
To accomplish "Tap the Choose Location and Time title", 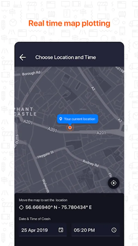I will 65,57.
